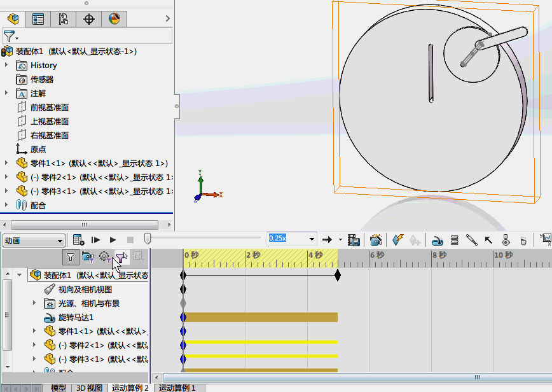This screenshot has height=392, width=552.
Task: Switch to the ConfigurationManager tab
Action: (x=64, y=18)
